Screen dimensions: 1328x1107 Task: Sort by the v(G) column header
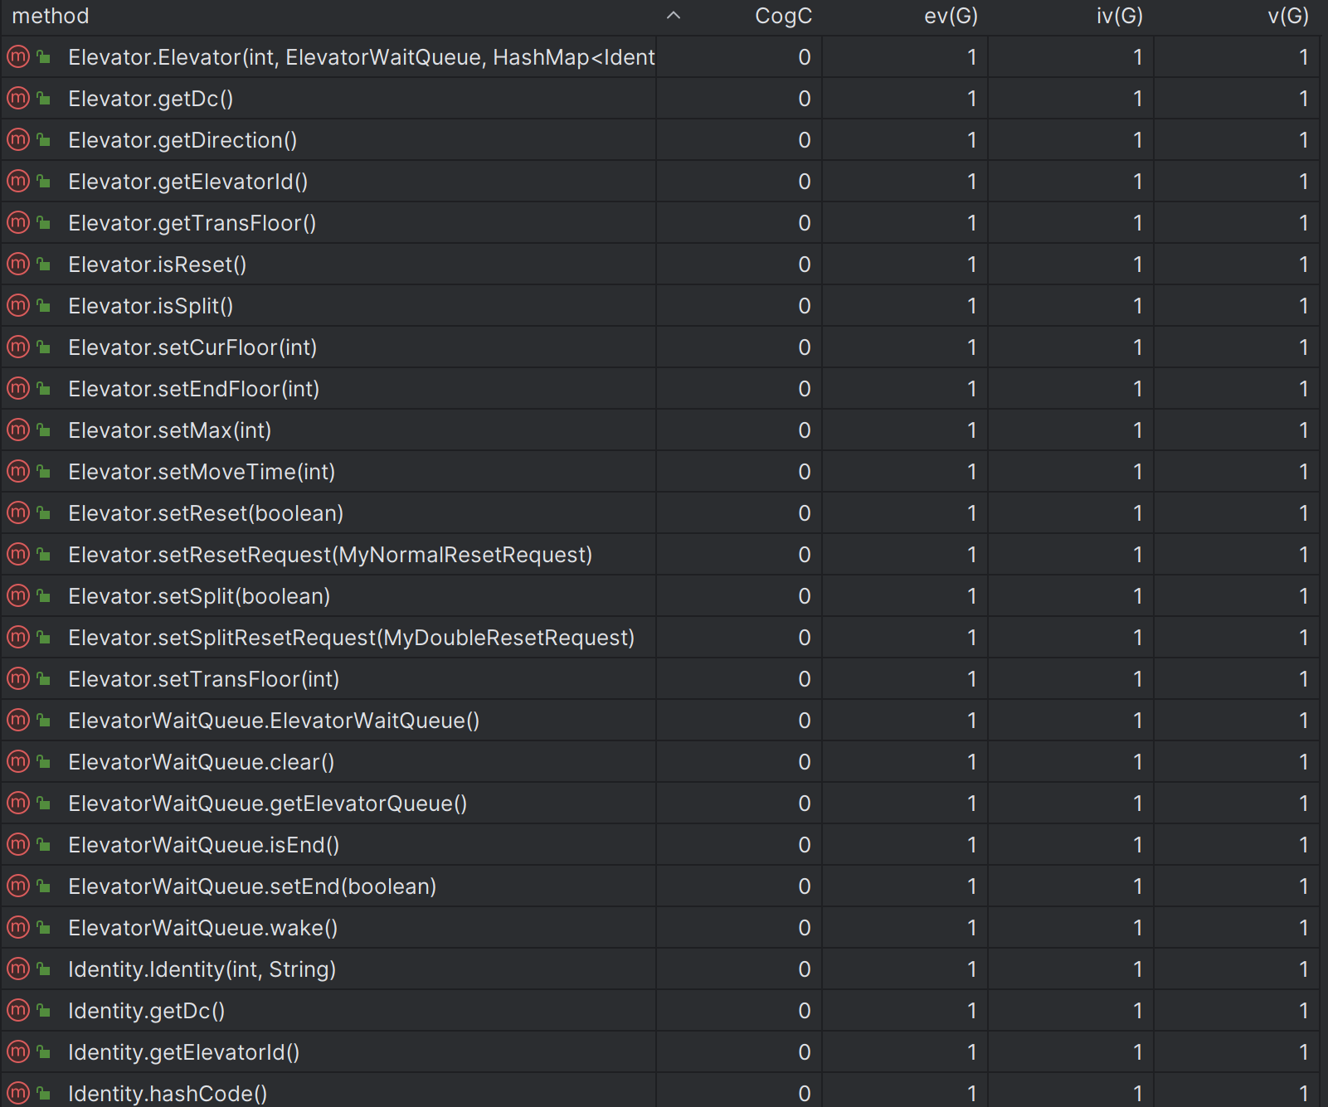pos(1288,17)
